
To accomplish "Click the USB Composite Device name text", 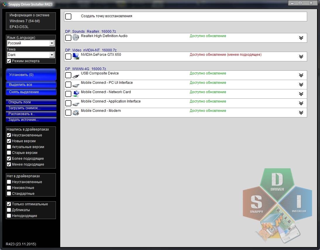I will tap(100, 73).
